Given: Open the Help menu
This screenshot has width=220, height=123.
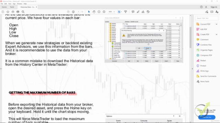Looking at the screenshot, I should 25,4.
